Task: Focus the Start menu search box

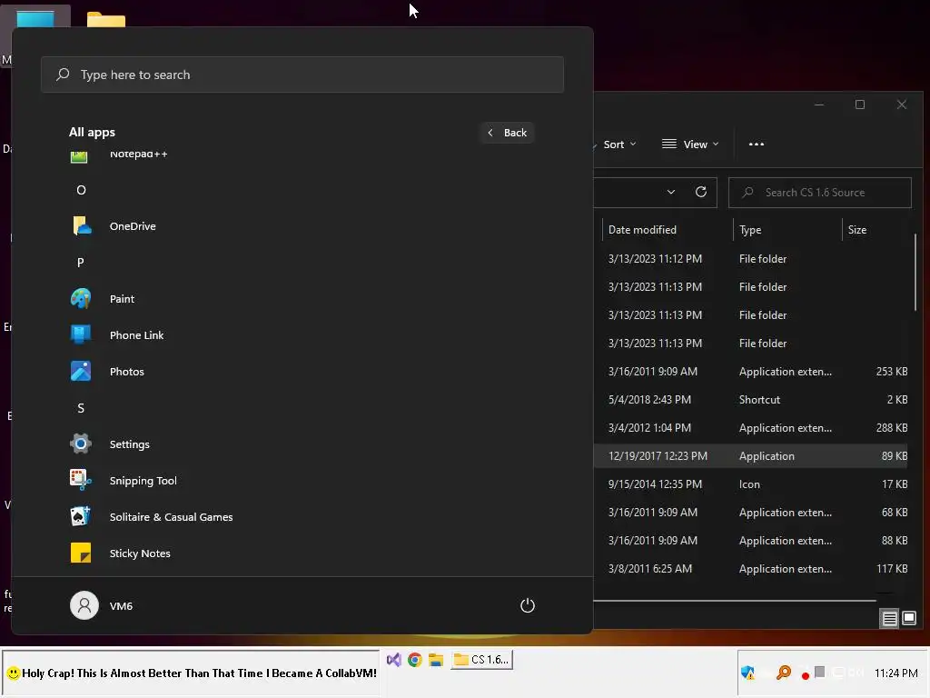Action: tap(302, 75)
